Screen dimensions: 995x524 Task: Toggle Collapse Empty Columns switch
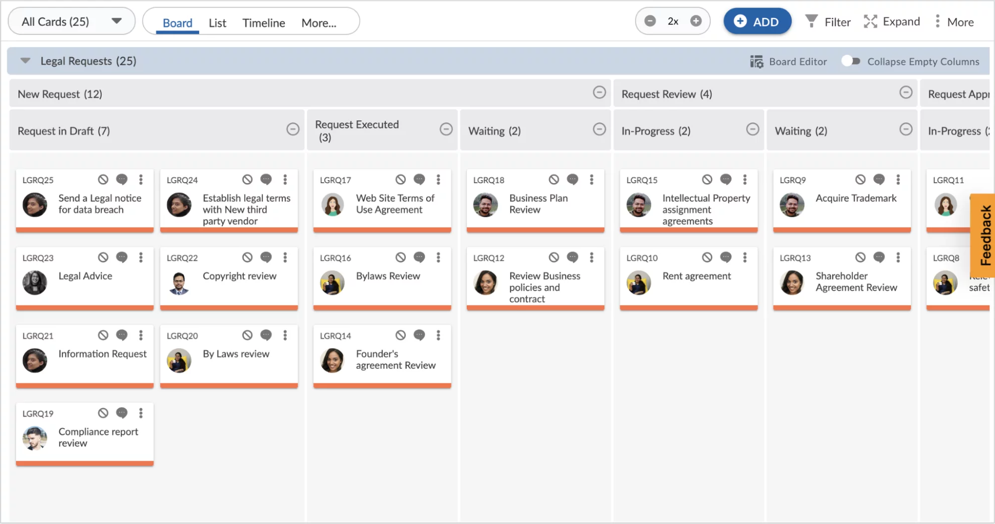point(851,61)
